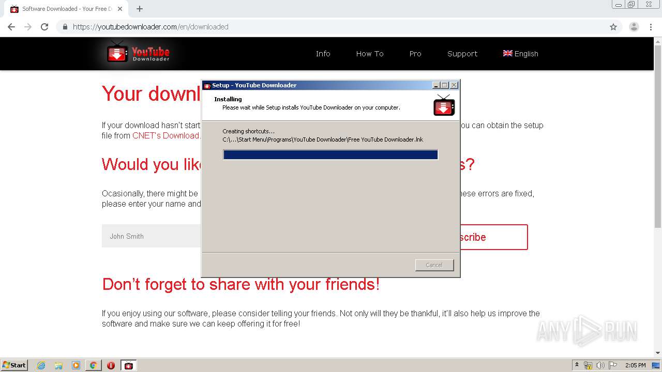The image size is (662, 372).
Task: Click the Show desktop button
Action: 656,365
